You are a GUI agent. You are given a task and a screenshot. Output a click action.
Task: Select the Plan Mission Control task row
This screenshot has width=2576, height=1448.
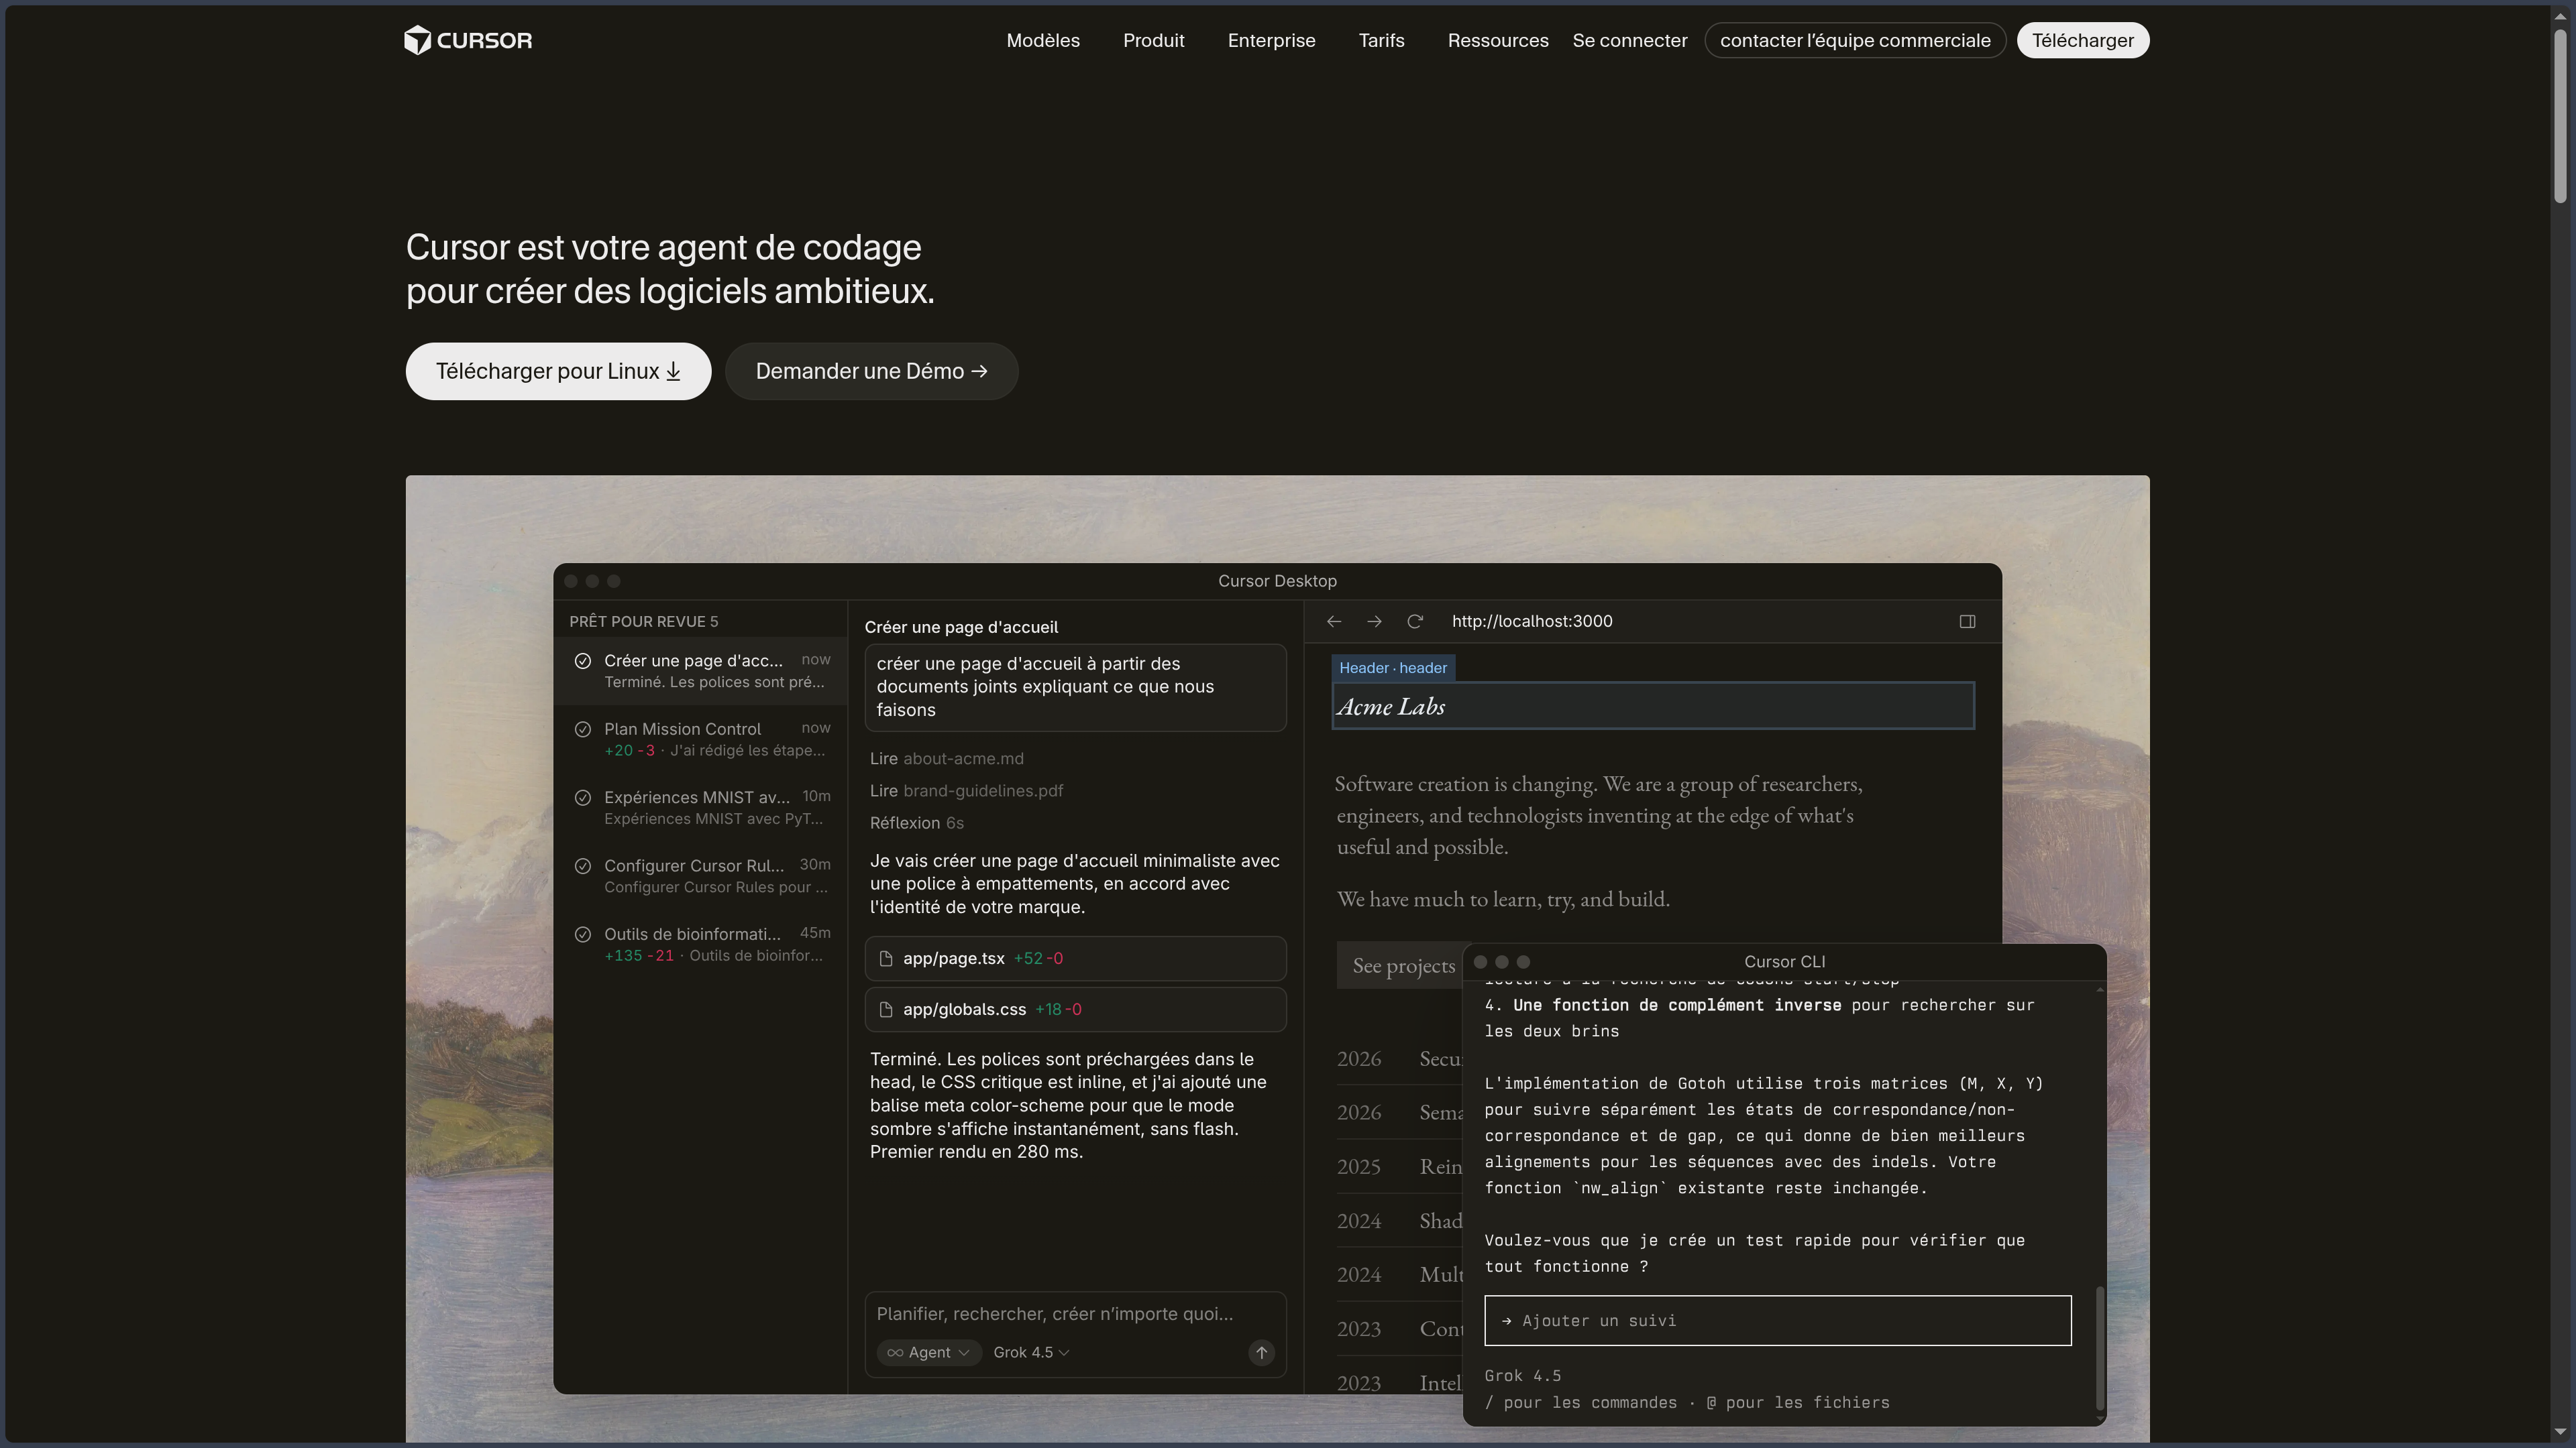[701, 739]
